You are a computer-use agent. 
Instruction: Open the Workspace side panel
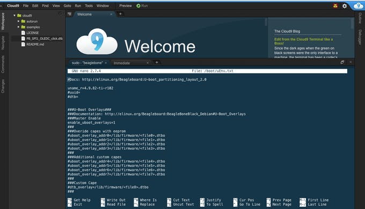[x=3, y=21]
